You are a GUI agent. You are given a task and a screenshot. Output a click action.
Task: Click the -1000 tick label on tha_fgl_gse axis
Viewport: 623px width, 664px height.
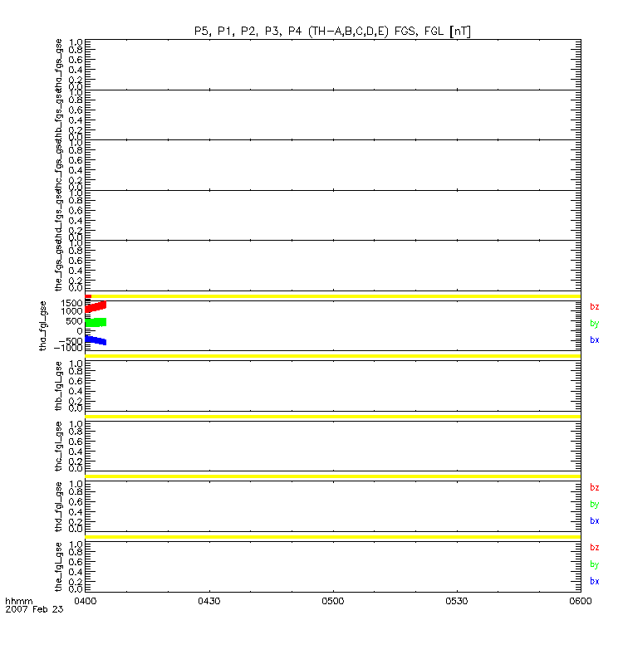coord(68,348)
